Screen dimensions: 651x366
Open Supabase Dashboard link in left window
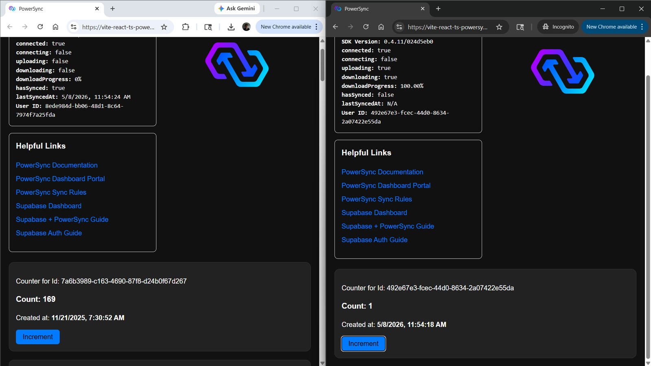pos(48,206)
